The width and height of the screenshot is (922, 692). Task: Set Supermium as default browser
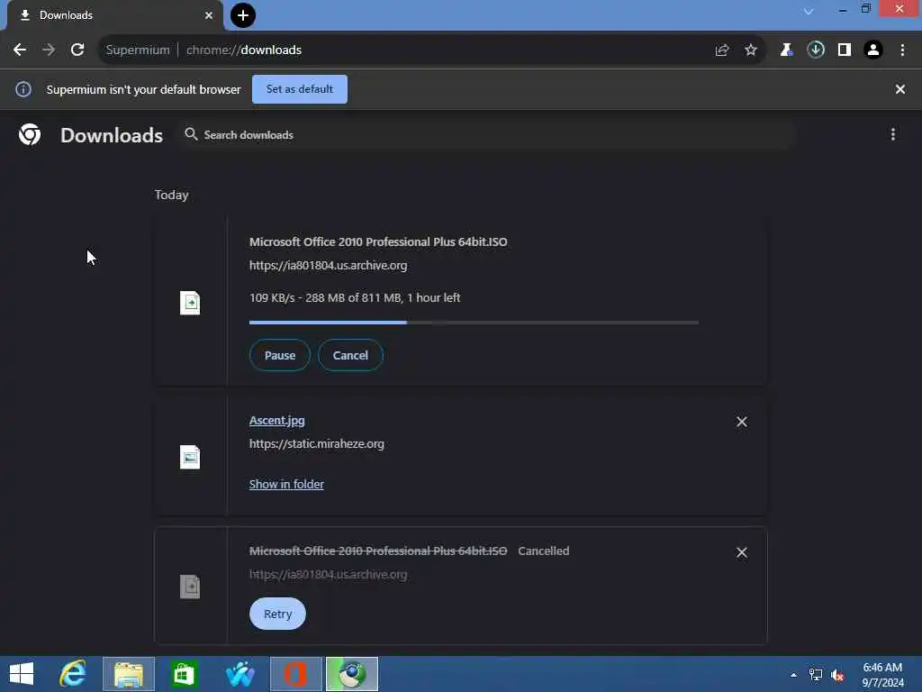point(299,89)
